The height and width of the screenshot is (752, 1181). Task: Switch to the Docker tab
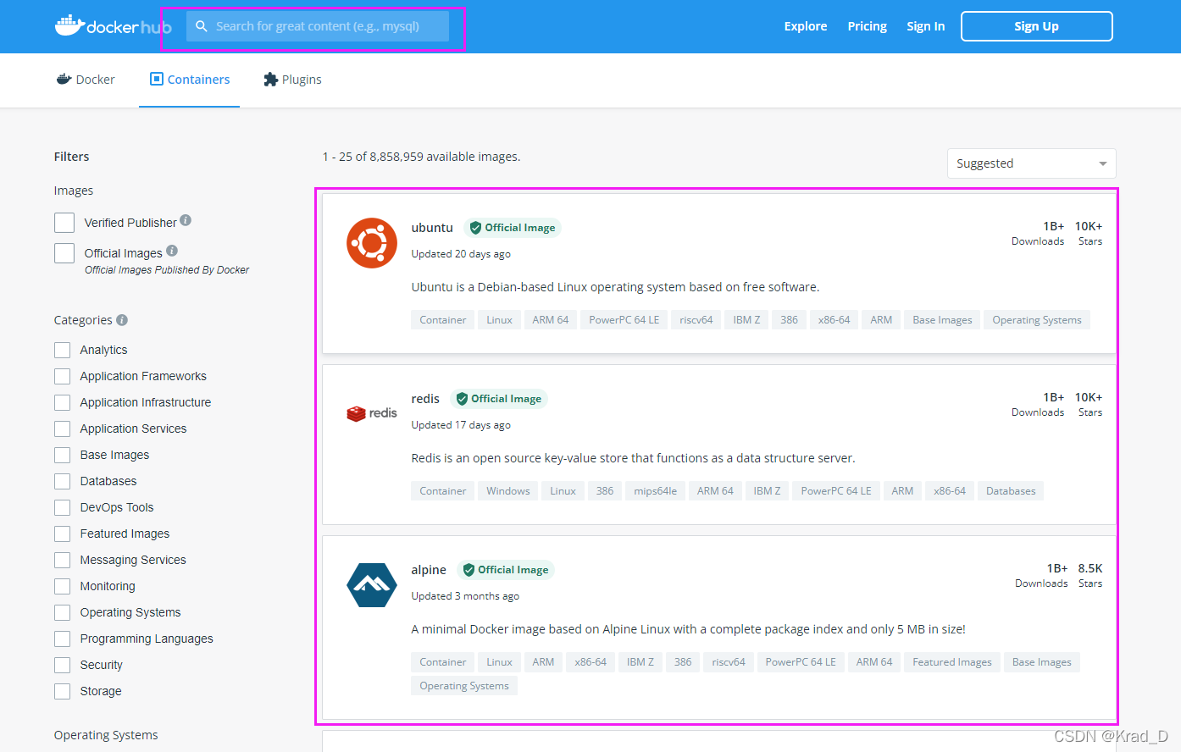click(86, 80)
